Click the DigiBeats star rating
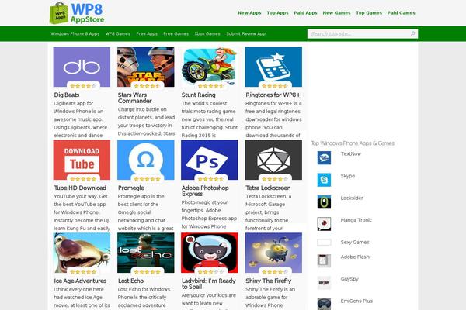Screen dimensions: 466x310 (83, 86)
